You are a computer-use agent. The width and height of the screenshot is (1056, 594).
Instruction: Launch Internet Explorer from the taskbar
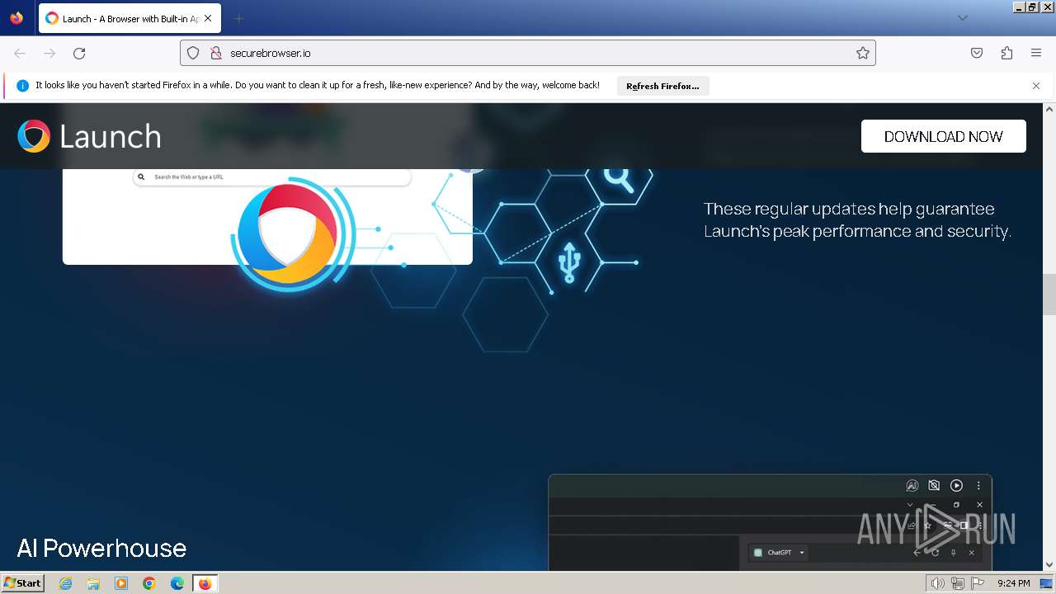[x=65, y=583]
